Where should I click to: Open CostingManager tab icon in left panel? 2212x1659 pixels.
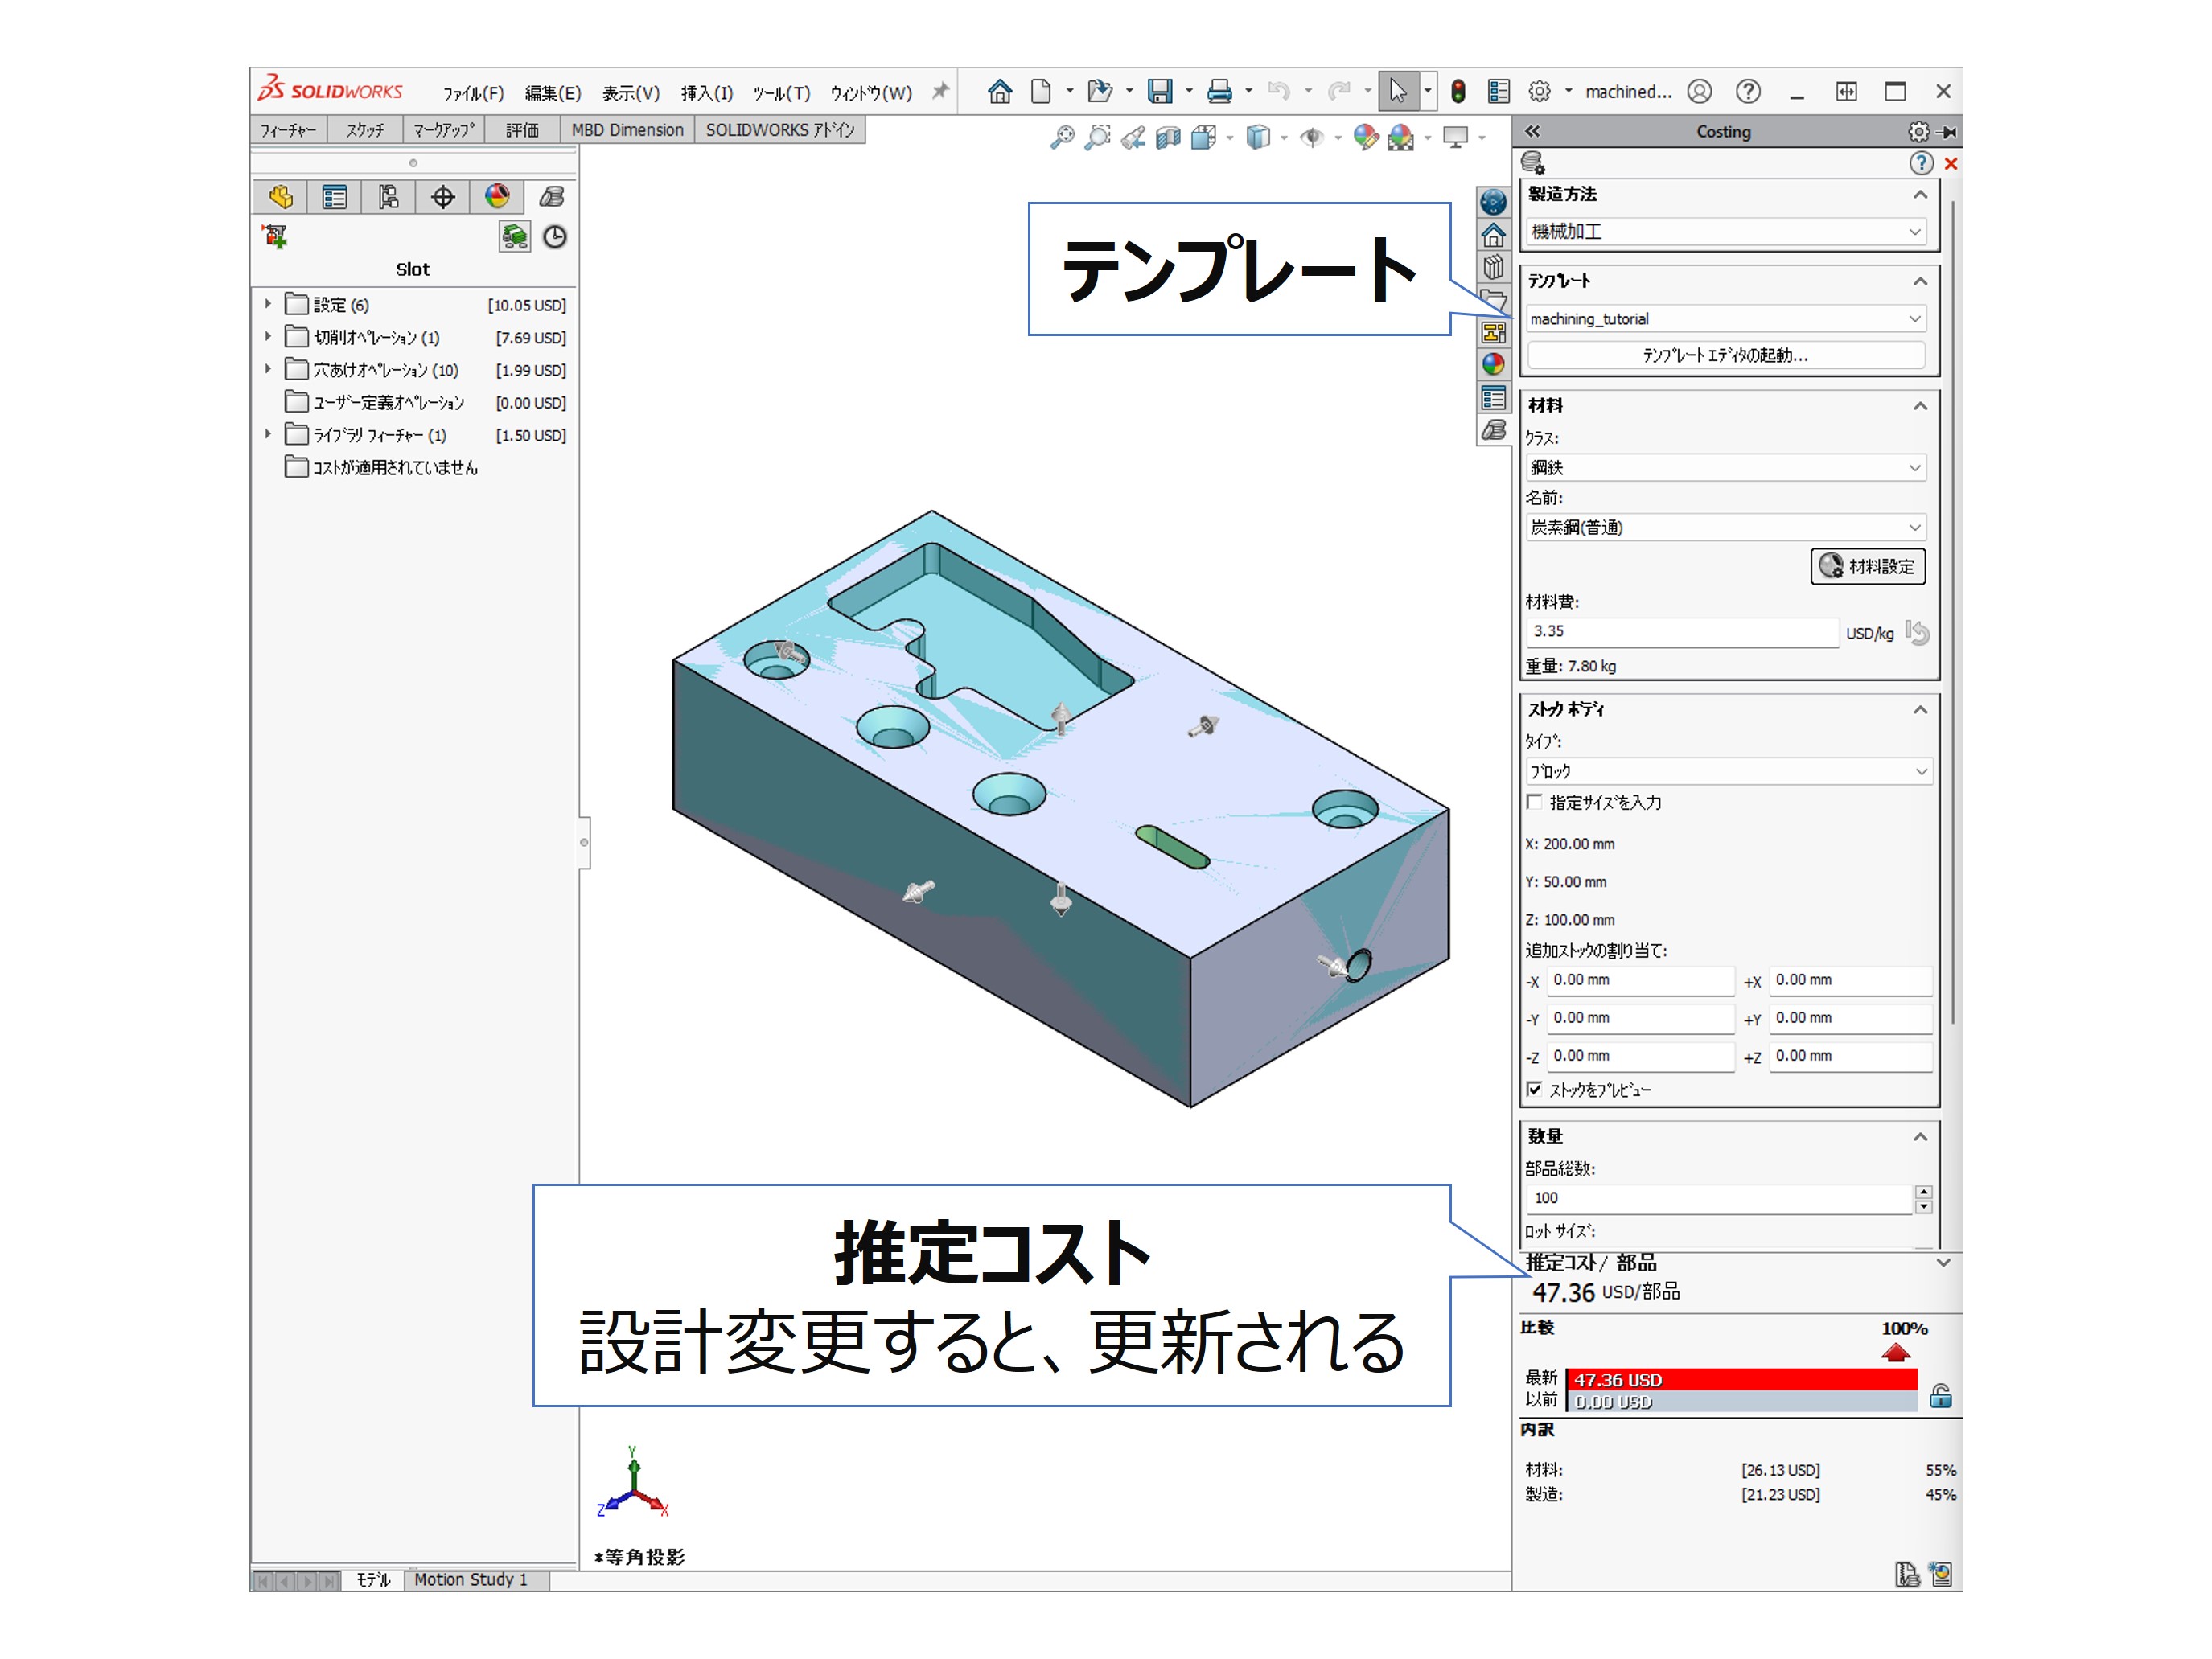point(551,197)
